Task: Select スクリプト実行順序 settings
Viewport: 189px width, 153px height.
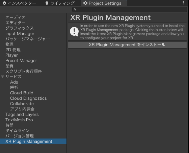Action: [24, 71]
